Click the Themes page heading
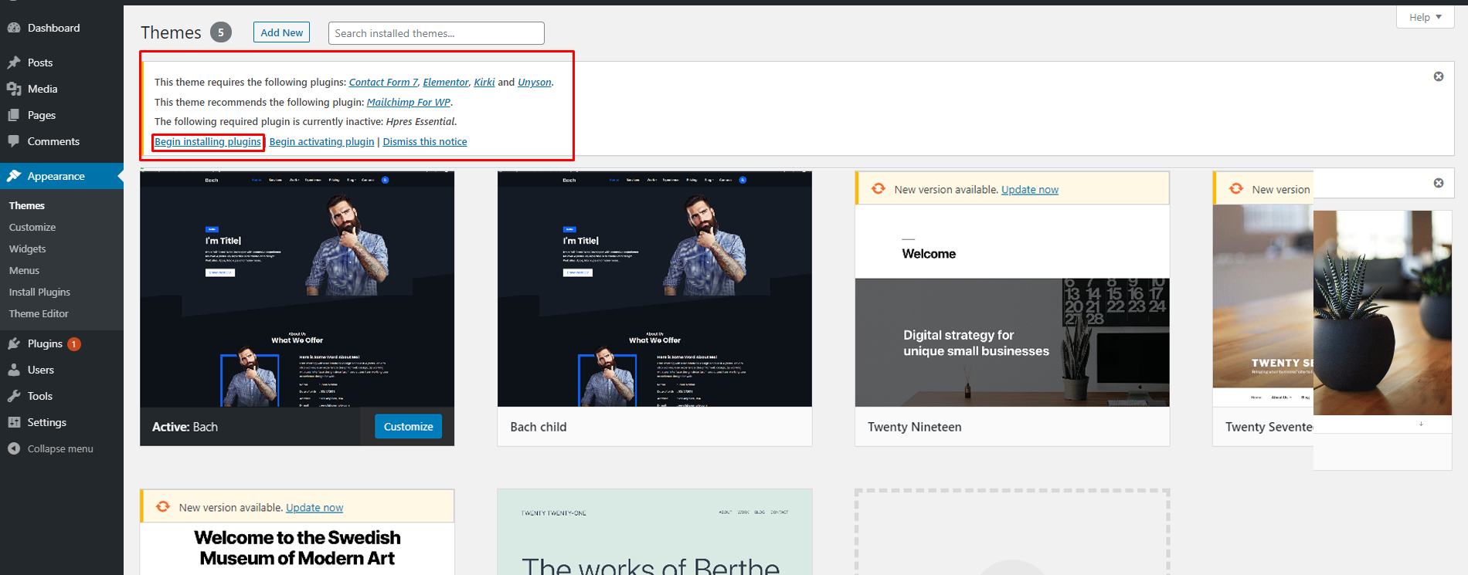1468x575 pixels. coord(171,32)
